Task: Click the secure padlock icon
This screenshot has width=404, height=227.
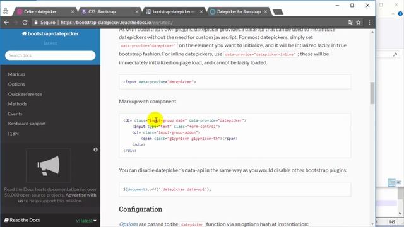Action: coord(36,23)
